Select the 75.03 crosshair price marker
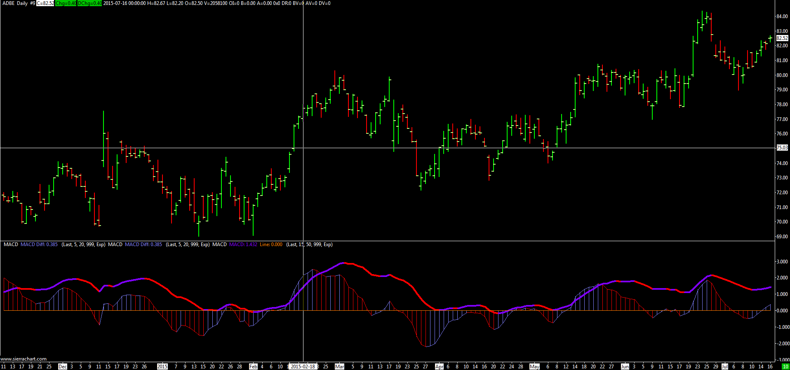790x370 pixels. tap(782, 148)
